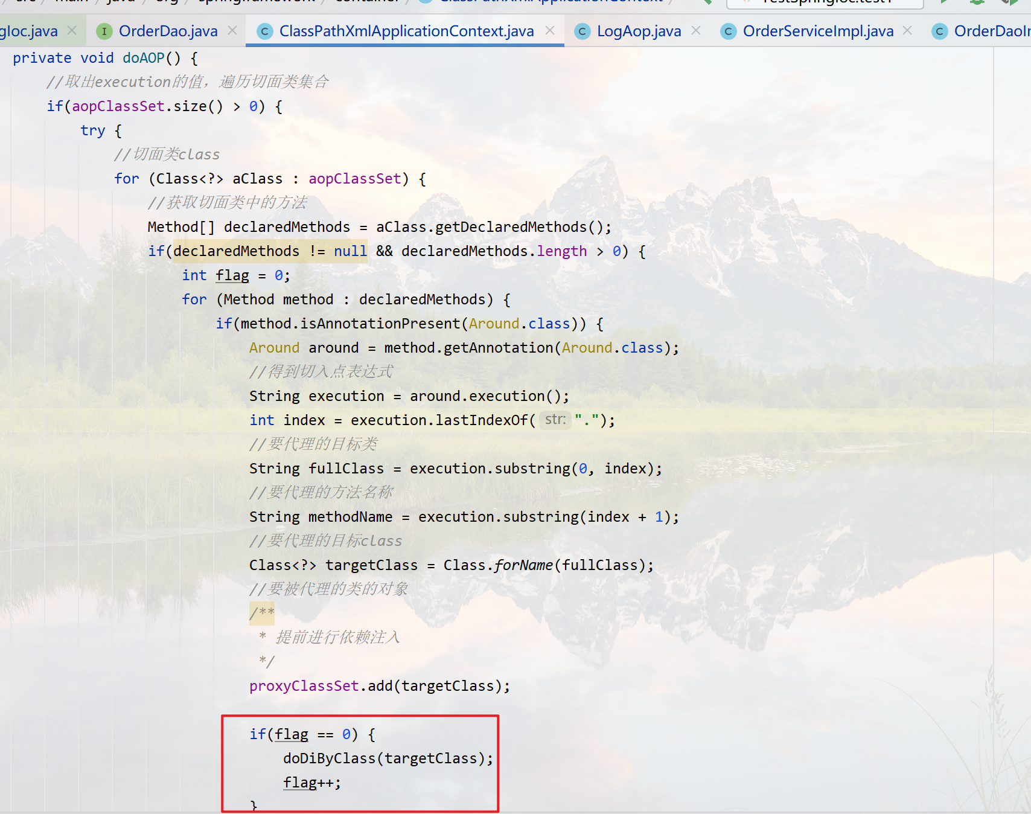The height and width of the screenshot is (814, 1031).
Task: Click aopClassSet in the for loop
Action: [355, 179]
